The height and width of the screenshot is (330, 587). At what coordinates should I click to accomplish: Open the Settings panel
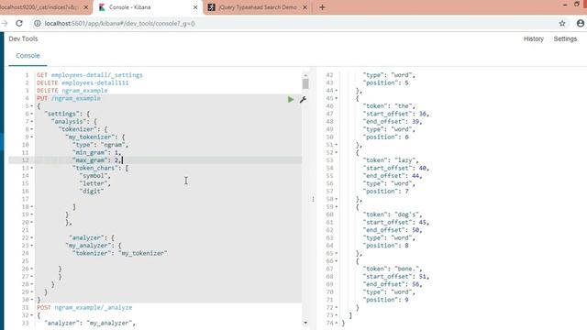point(565,38)
